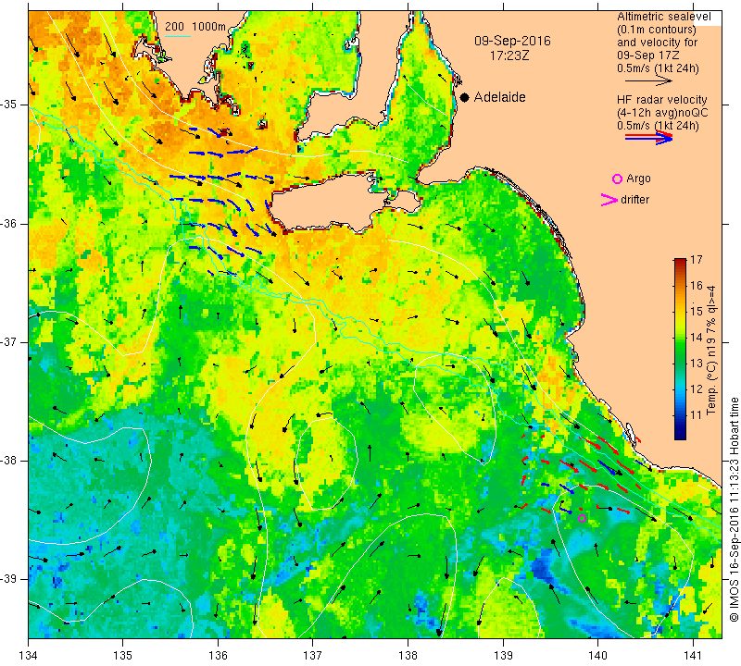Screen dimensions: 741x666
Task: Click the 'Argo' legend label
Action: [638, 179]
